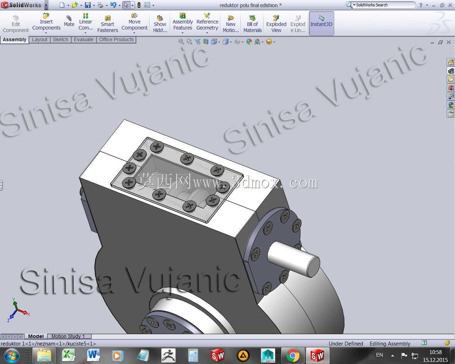Open the Evaluate tab
The image size is (455, 364).
(x=84, y=39)
